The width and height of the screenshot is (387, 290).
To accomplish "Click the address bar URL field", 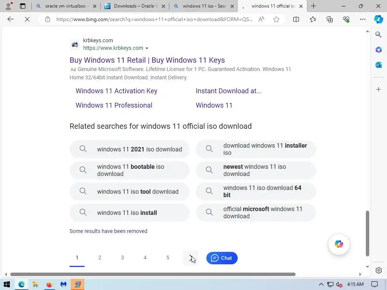I will pyautogui.click(x=154, y=19).
